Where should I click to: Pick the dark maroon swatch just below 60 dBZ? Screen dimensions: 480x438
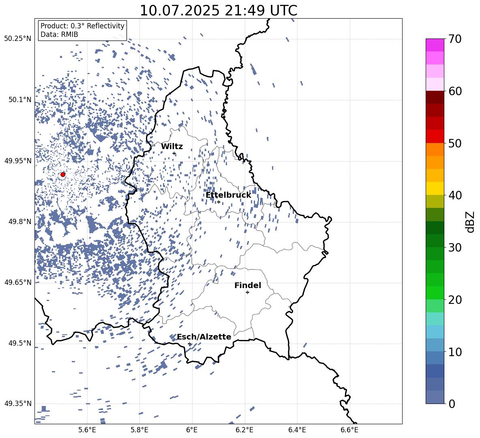coord(435,98)
